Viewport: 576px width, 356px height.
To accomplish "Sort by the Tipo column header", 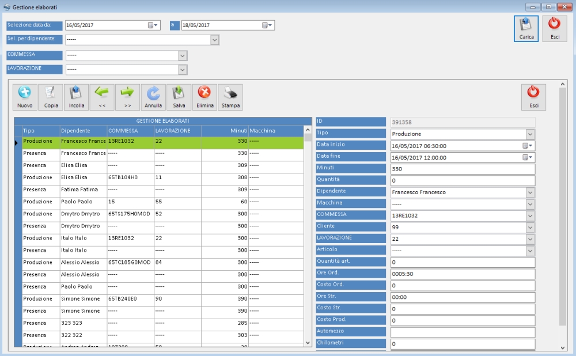I will [x=41, y=131].
